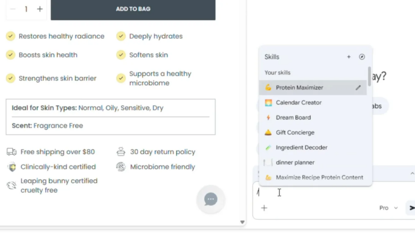Select the Gift Concierge skill
The image size is (415, 234).
[312, 132]
